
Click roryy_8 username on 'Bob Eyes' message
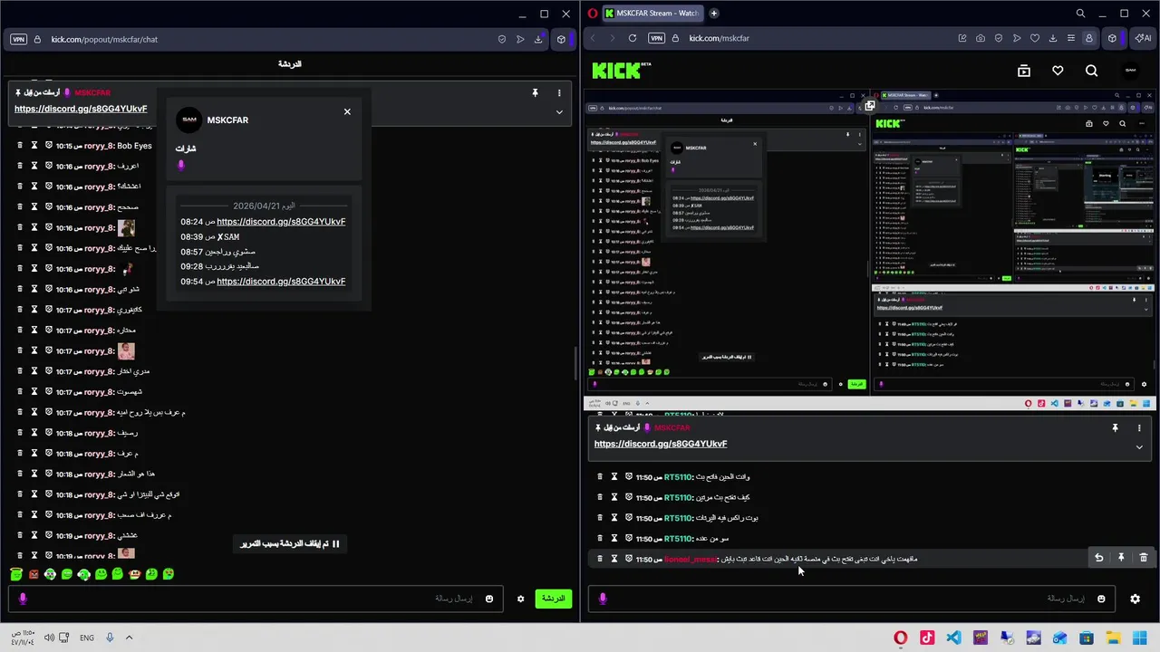pyautogui.click(x=99, y=146)
